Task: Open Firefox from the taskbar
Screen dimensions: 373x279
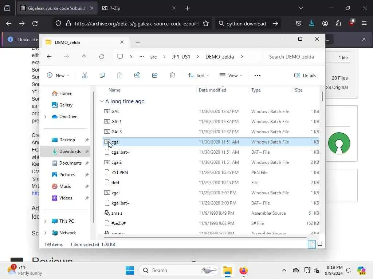Action: pos(243,270)
